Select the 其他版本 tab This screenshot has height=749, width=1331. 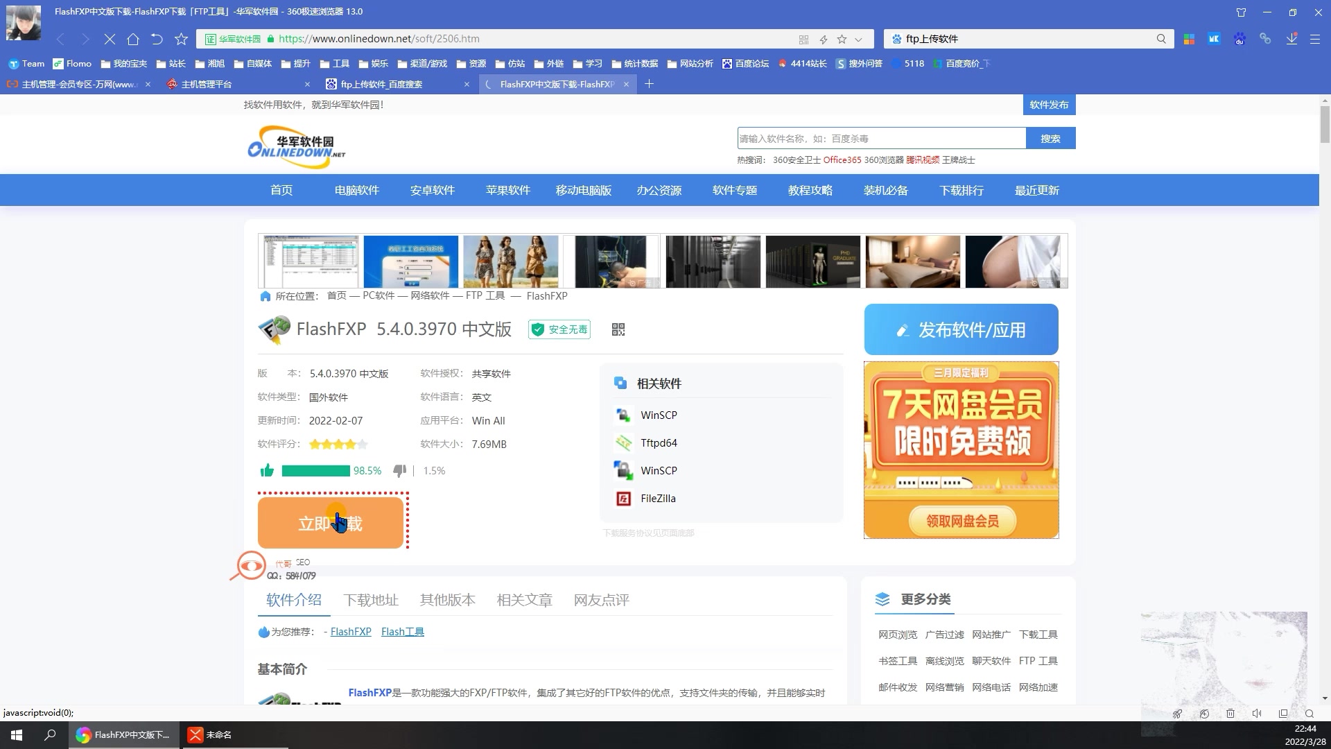(448, 600)
